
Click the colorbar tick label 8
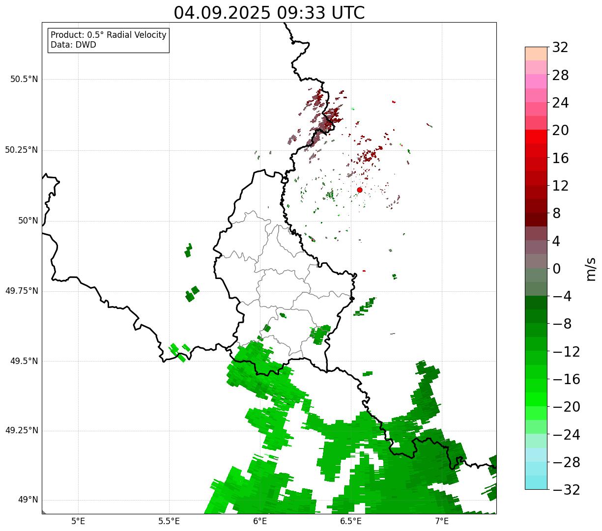556,213
